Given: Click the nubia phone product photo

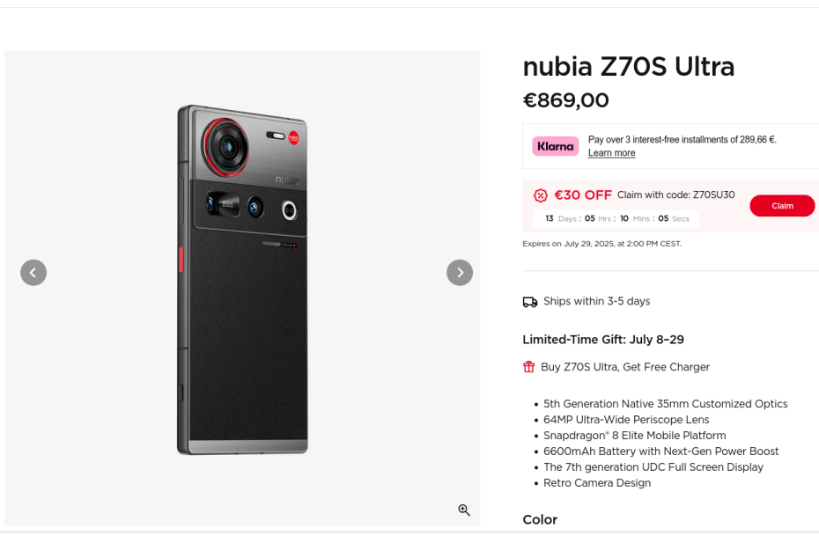Looking at the screenshot, I should coord(242,280).
